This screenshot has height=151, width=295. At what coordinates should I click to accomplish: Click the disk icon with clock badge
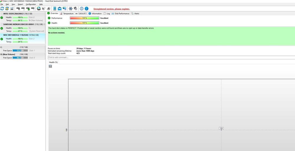tap(23, 9)
